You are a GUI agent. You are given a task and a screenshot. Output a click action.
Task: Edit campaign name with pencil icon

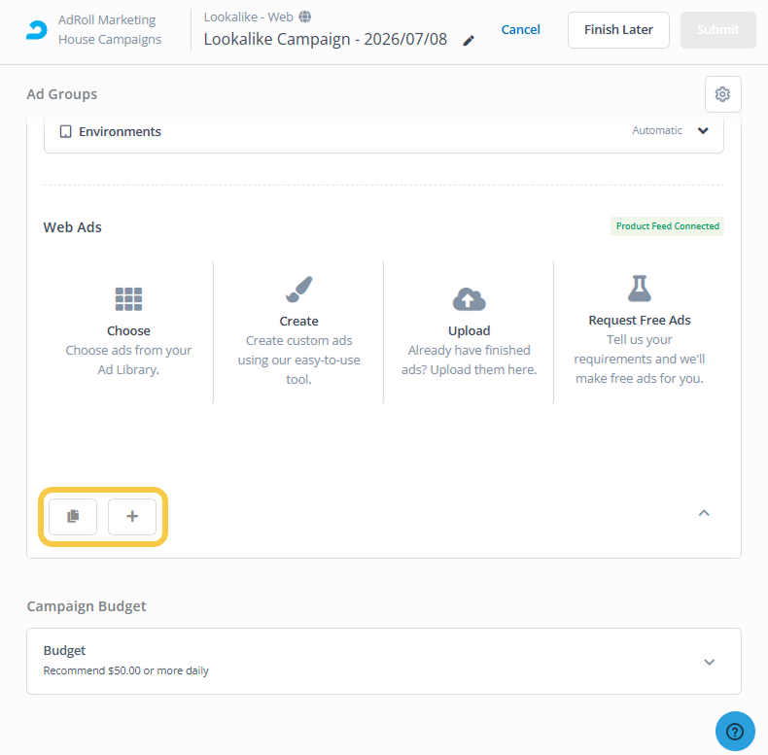[469, 41]
